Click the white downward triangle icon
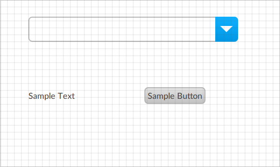This screenshot has width=280, height=167. (226, 29)
